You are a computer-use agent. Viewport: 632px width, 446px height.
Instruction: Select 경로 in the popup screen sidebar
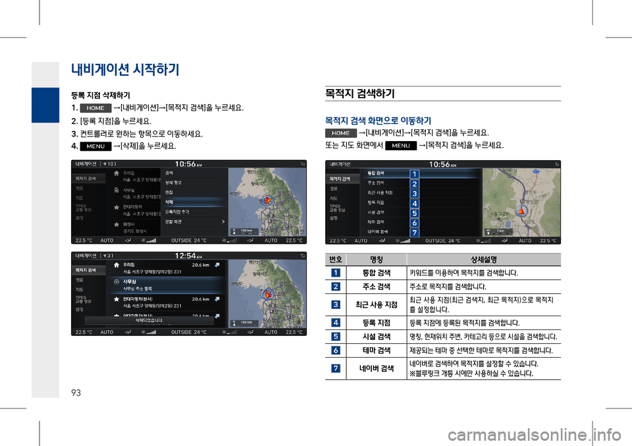click(x=80, y=188)
